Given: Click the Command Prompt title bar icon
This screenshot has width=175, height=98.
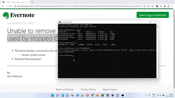Looking at the screenshot, I should click(x=60, y=22).
